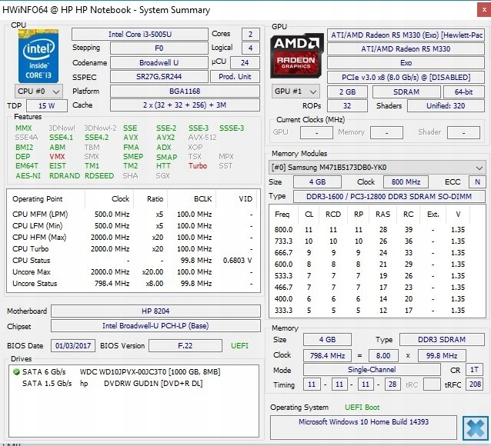This screenshot has height=446, width=491.
Task: Click the Unified: 320 shaders field
Action: click(x=446, y=106)
